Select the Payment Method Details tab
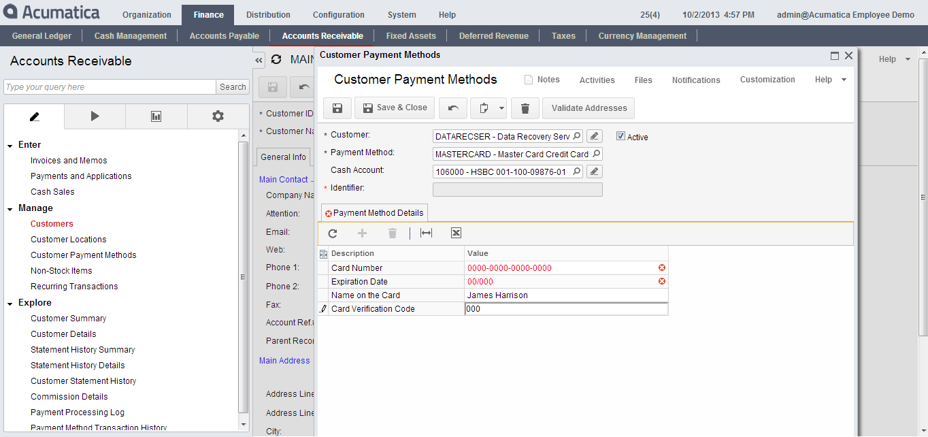 pyautogui.click(x=374, y=213)
